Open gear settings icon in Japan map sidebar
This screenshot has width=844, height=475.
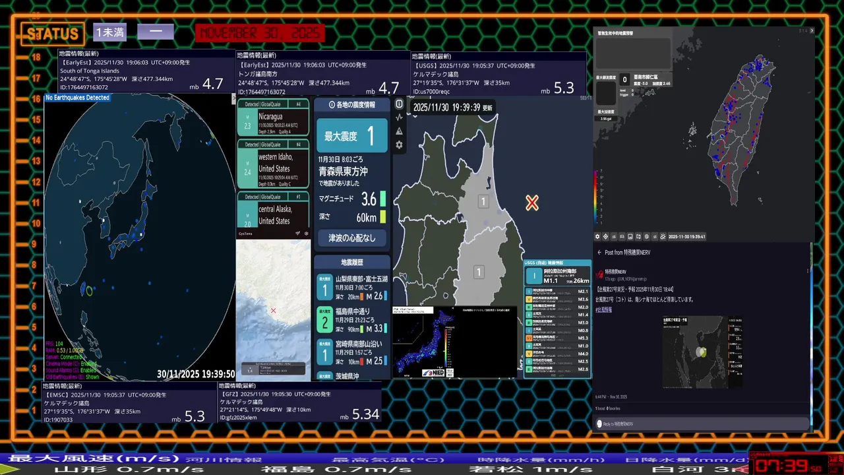(399, 144)
